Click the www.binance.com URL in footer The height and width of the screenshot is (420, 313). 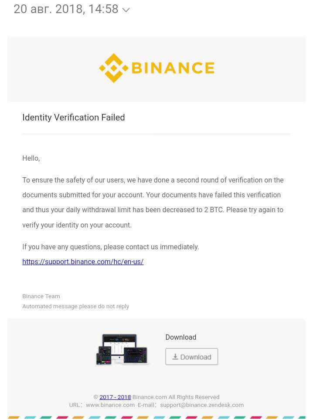(x=110, y=405)
